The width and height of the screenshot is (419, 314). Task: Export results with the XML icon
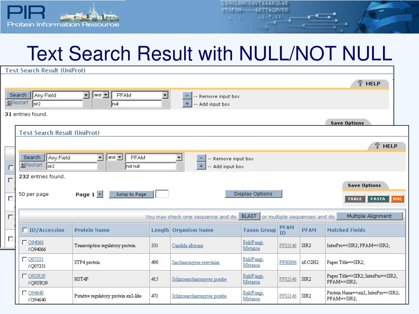tap(397, 199)
